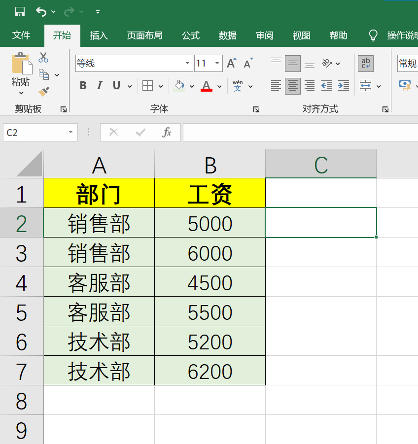Expand the font color palette arrow

[219, 86]
